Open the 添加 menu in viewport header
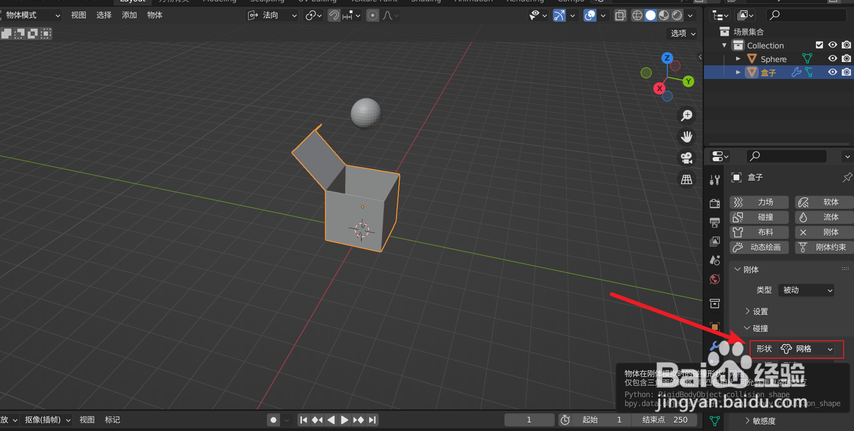The width and height of the screenshot is (854, 431). tap(129, 16)
